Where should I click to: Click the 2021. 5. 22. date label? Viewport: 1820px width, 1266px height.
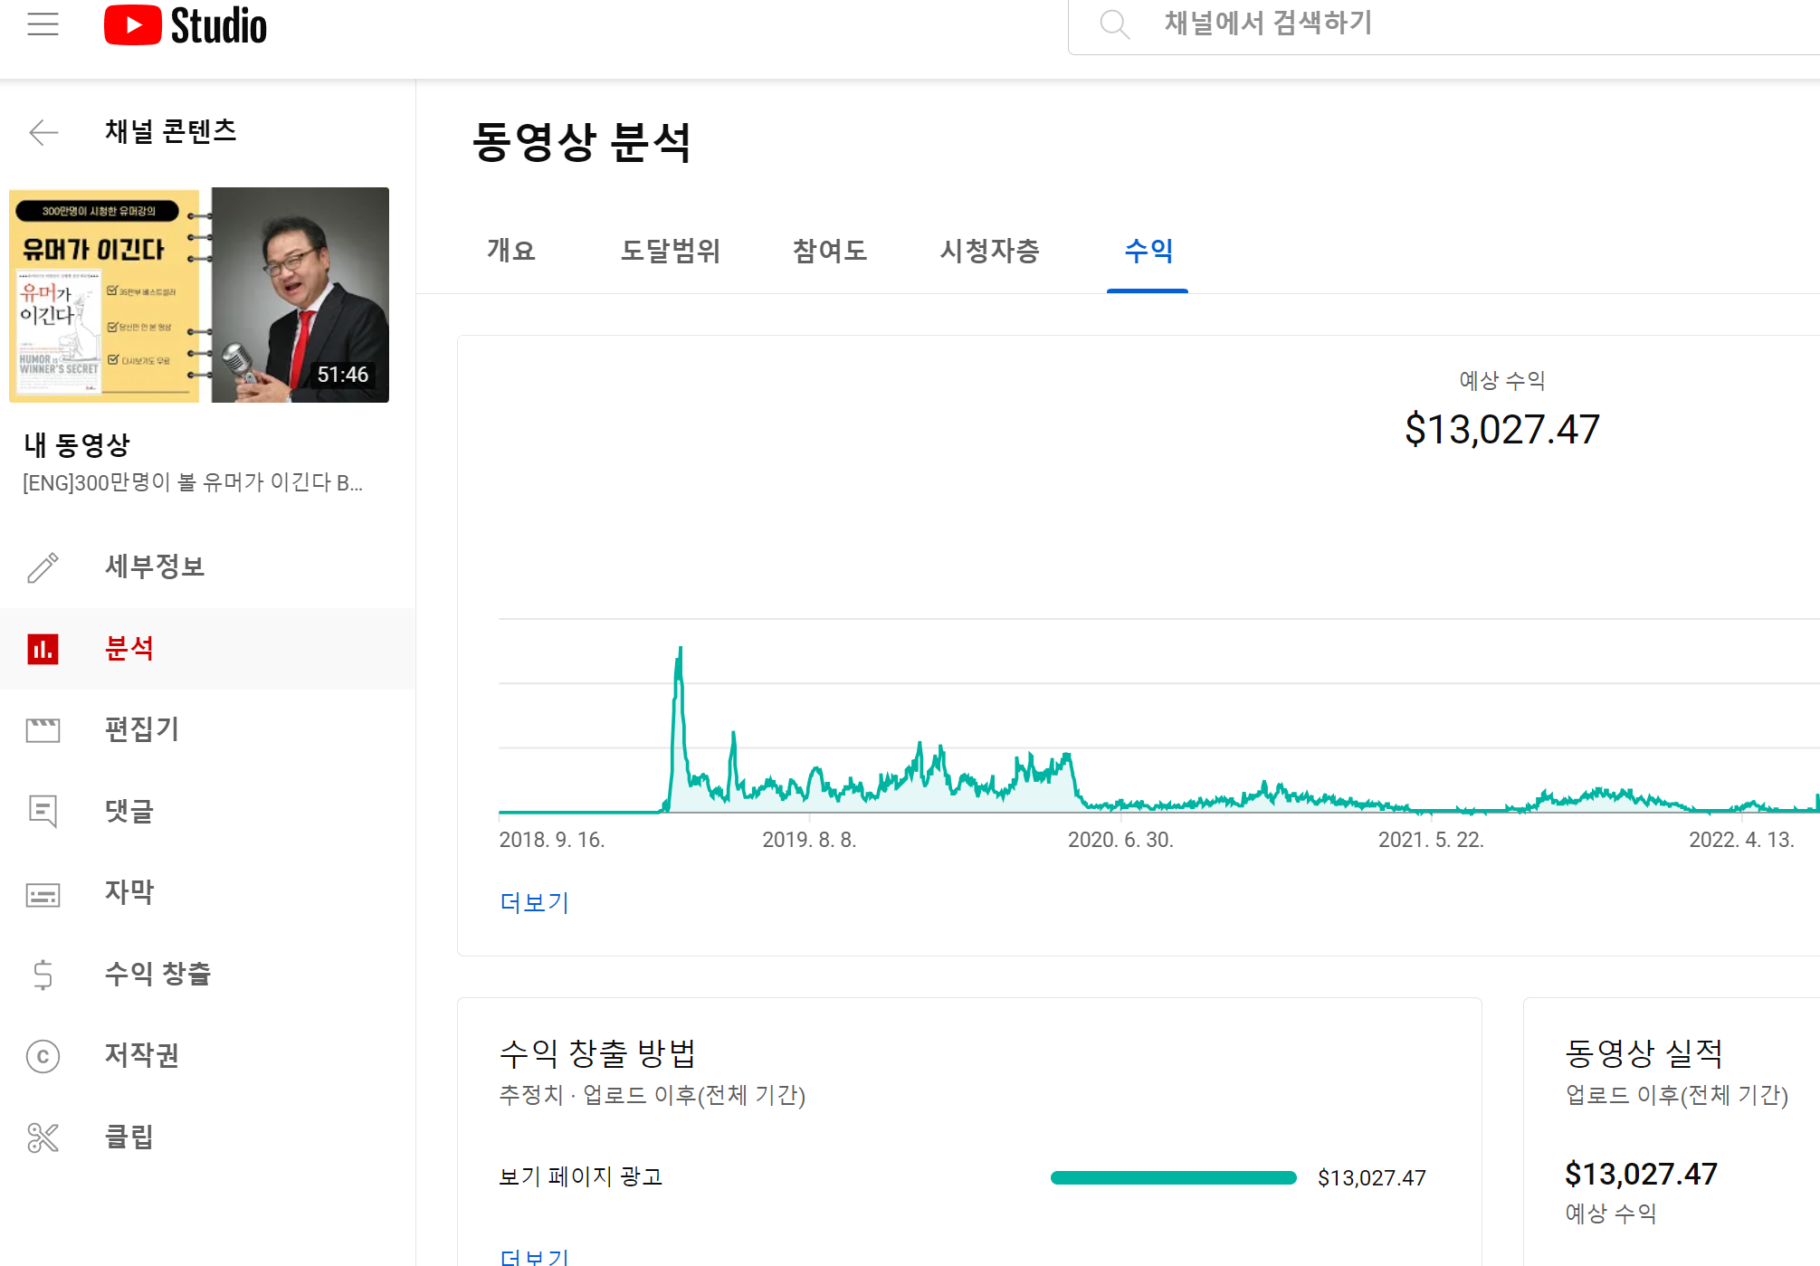(x=1431, y=840)
